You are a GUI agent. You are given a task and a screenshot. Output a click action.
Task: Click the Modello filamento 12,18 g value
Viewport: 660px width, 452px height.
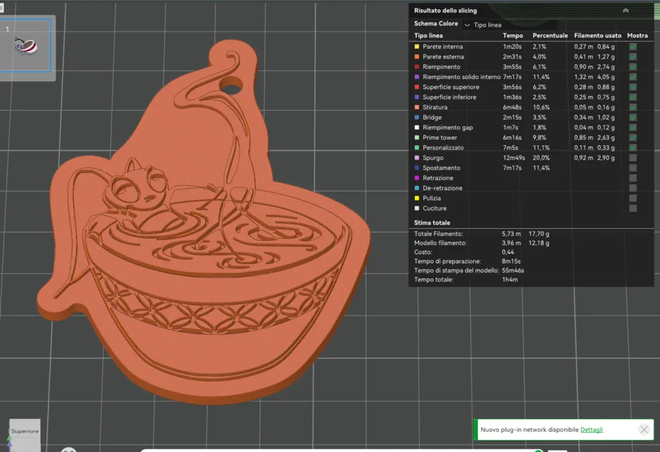(x=539, y=243)
